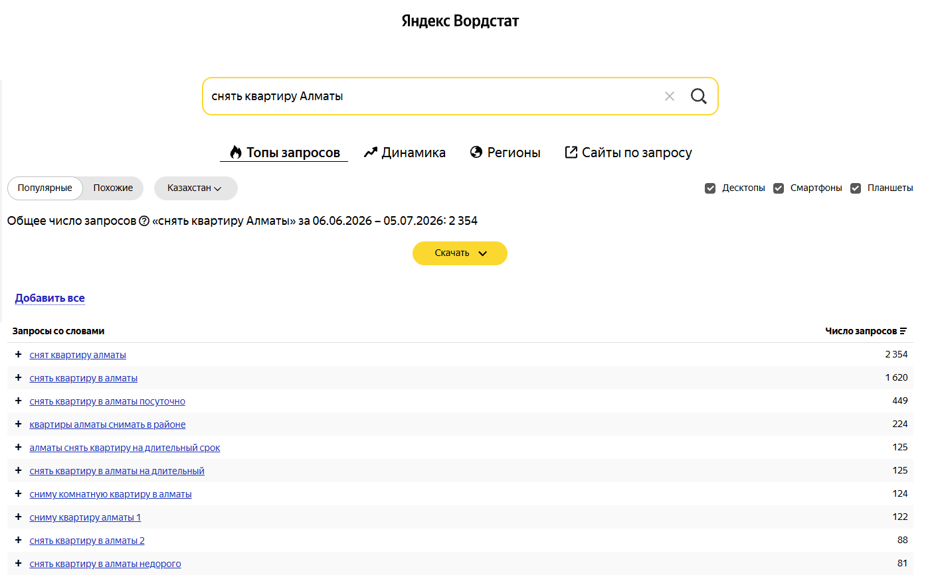Click the help question mark icon
The image size is (936, 575).
click(144, 221)
